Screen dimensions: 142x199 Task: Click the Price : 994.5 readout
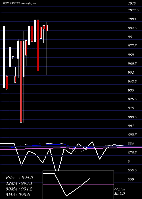click(19, 178)
